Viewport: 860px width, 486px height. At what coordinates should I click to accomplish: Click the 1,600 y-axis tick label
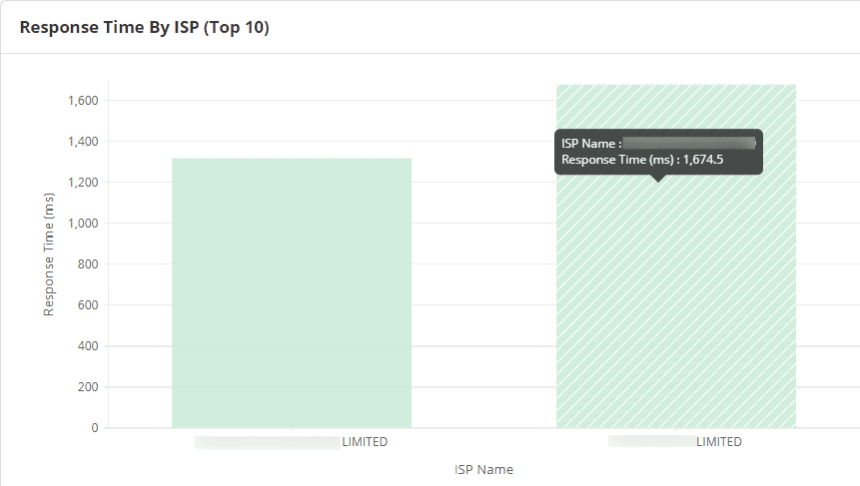[x=82, y=101]
